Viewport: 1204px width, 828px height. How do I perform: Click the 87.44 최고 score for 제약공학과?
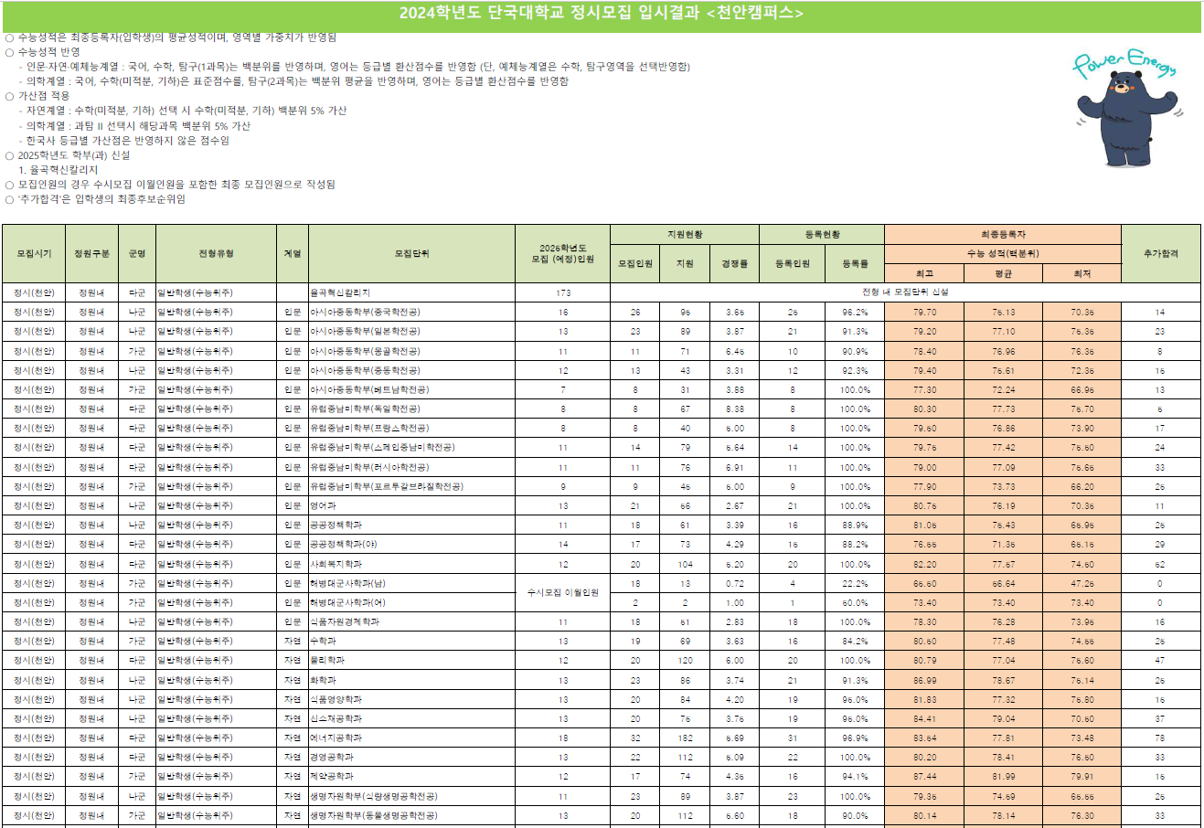(x=924, y=776)
